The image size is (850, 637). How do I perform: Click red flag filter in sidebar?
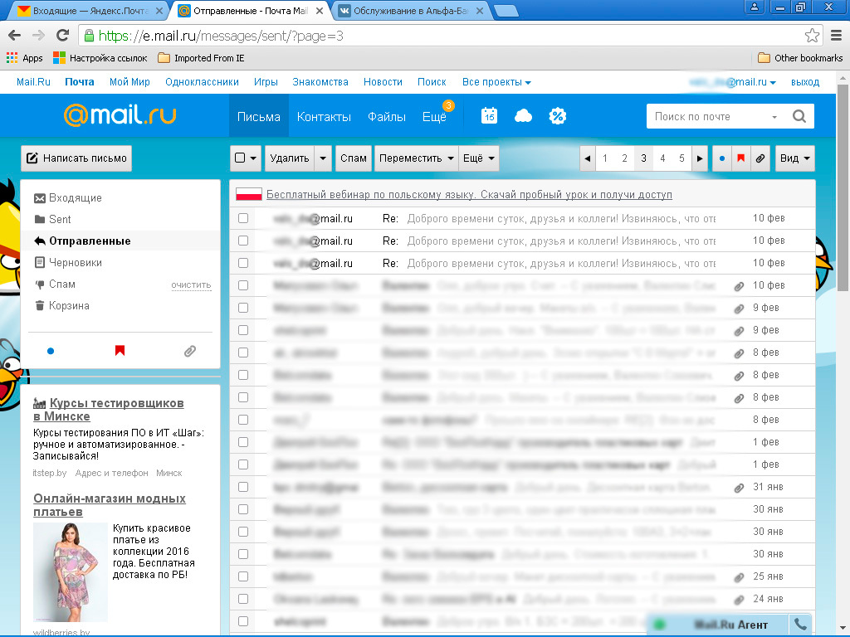pyautogui.click(x=120, y=351)
